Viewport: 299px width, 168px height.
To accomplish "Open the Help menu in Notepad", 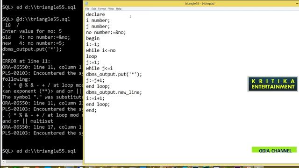I will pyautogui.click(x=119, y=9).
